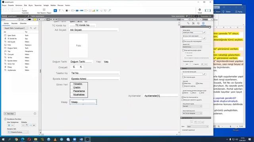Select the Format Painter tool
This screenshot has width=254, height=142.
tap(110, 11)
